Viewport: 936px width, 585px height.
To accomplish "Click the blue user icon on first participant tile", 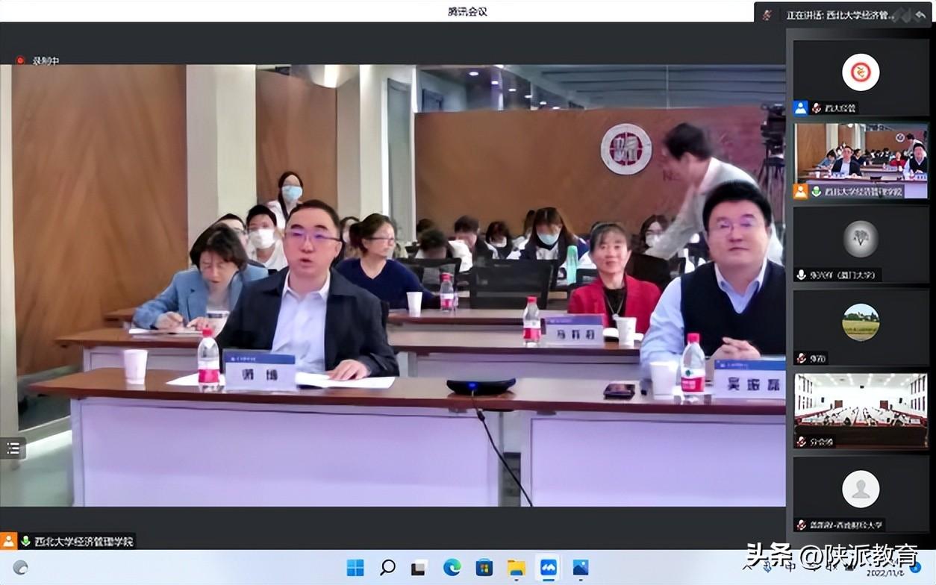I will click(x=800, y=107).
